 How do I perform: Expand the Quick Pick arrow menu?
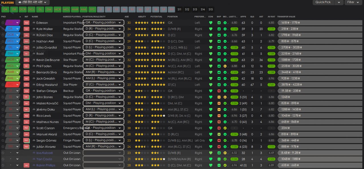click(x=338, y=2)
